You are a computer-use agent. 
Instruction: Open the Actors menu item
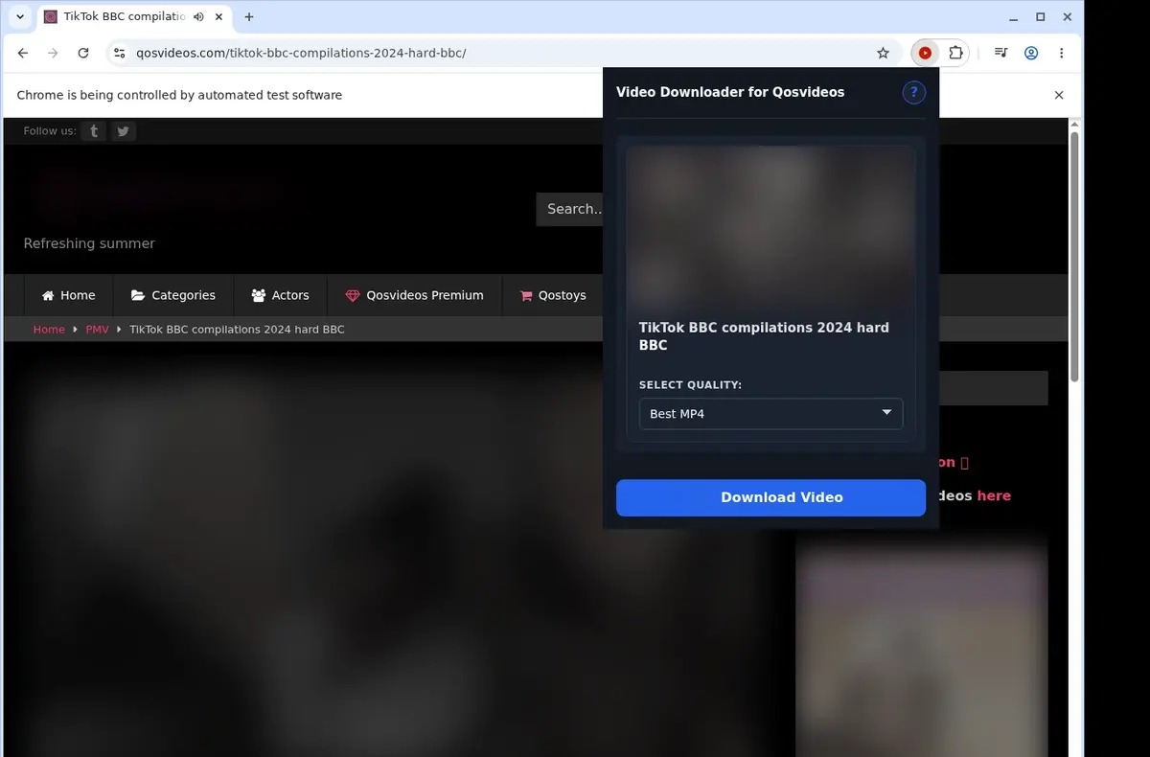(280, 295)
